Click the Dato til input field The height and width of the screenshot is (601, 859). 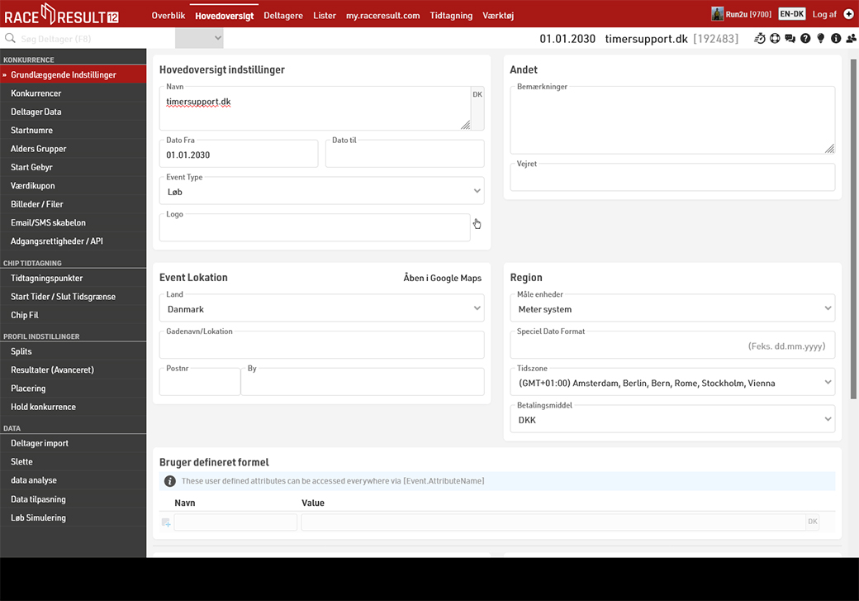(405, 155)
